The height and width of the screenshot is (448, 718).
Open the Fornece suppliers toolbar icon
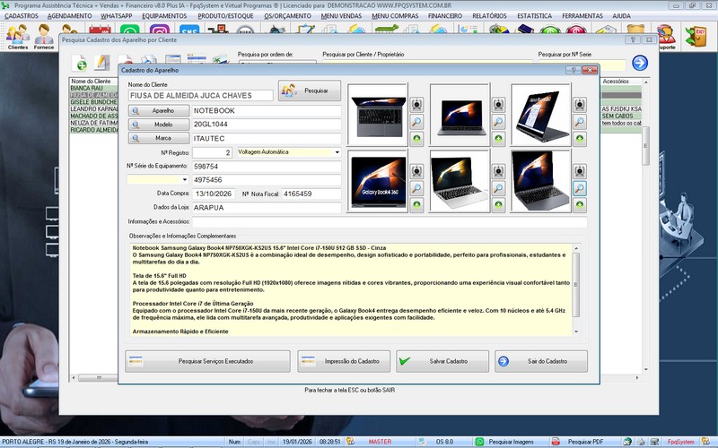[44, 37]
